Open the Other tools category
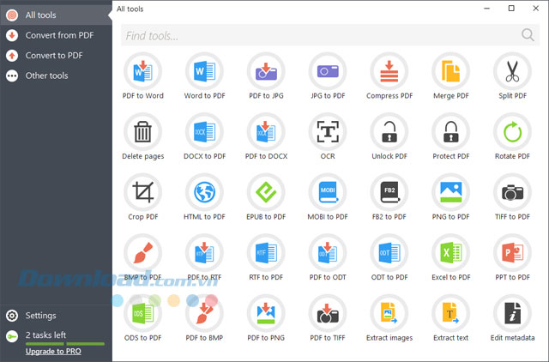Image resolution: width=549 pixels, height=362 pixels. click(56, 75)
